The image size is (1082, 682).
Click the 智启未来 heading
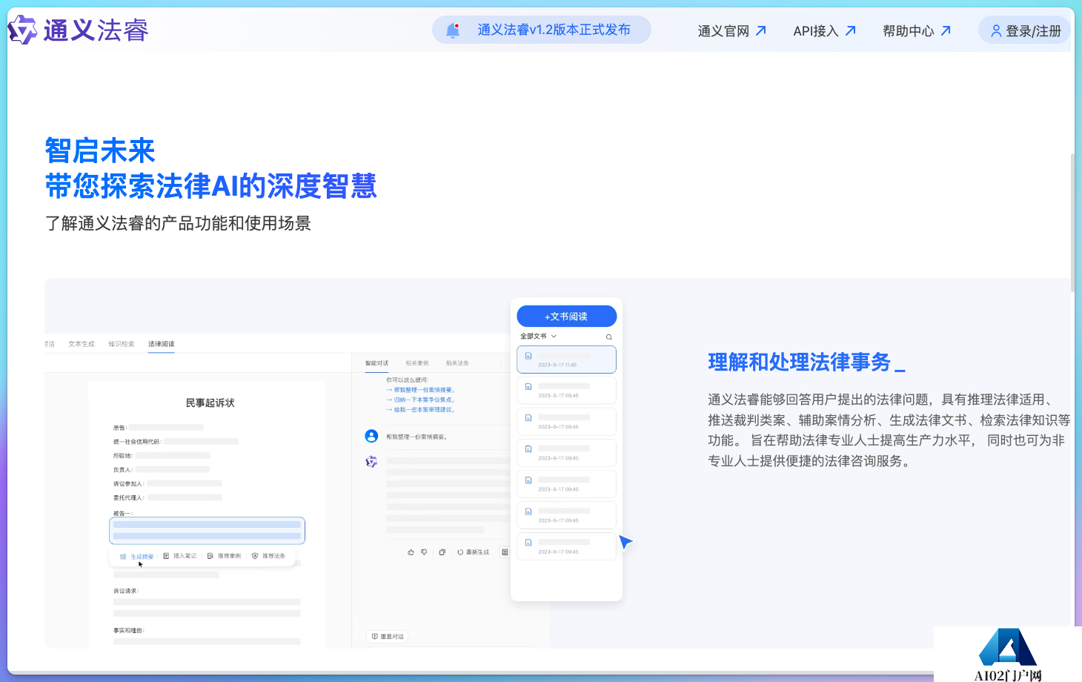point(100,150)
